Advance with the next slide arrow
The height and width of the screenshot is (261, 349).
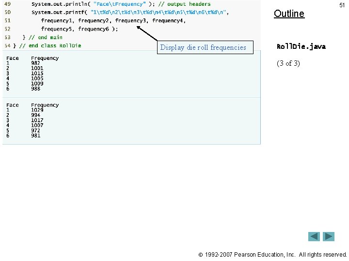329,236
